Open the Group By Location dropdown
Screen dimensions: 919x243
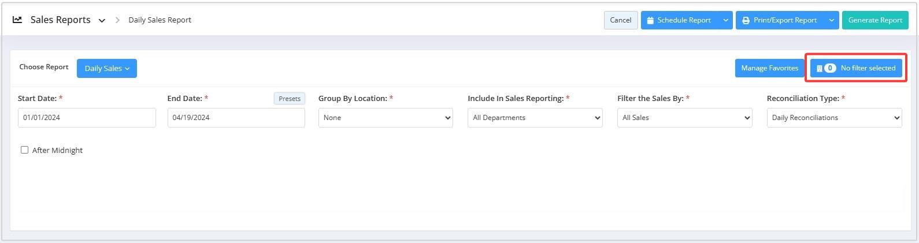[x=386, y=118]
